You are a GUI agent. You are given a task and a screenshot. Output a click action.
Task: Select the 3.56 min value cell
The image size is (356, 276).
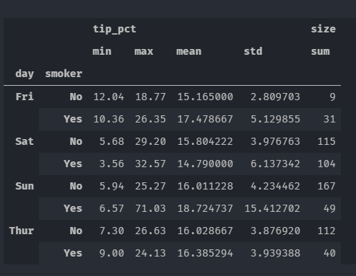pos(112,164)
